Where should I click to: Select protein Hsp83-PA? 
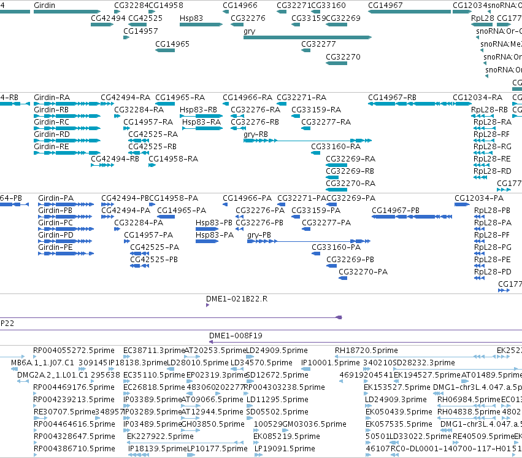(x=207, y=241)
